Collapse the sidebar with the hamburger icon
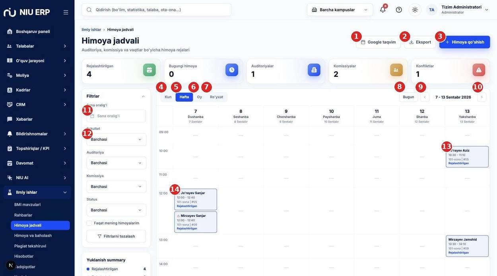 (x=66, y=12)
